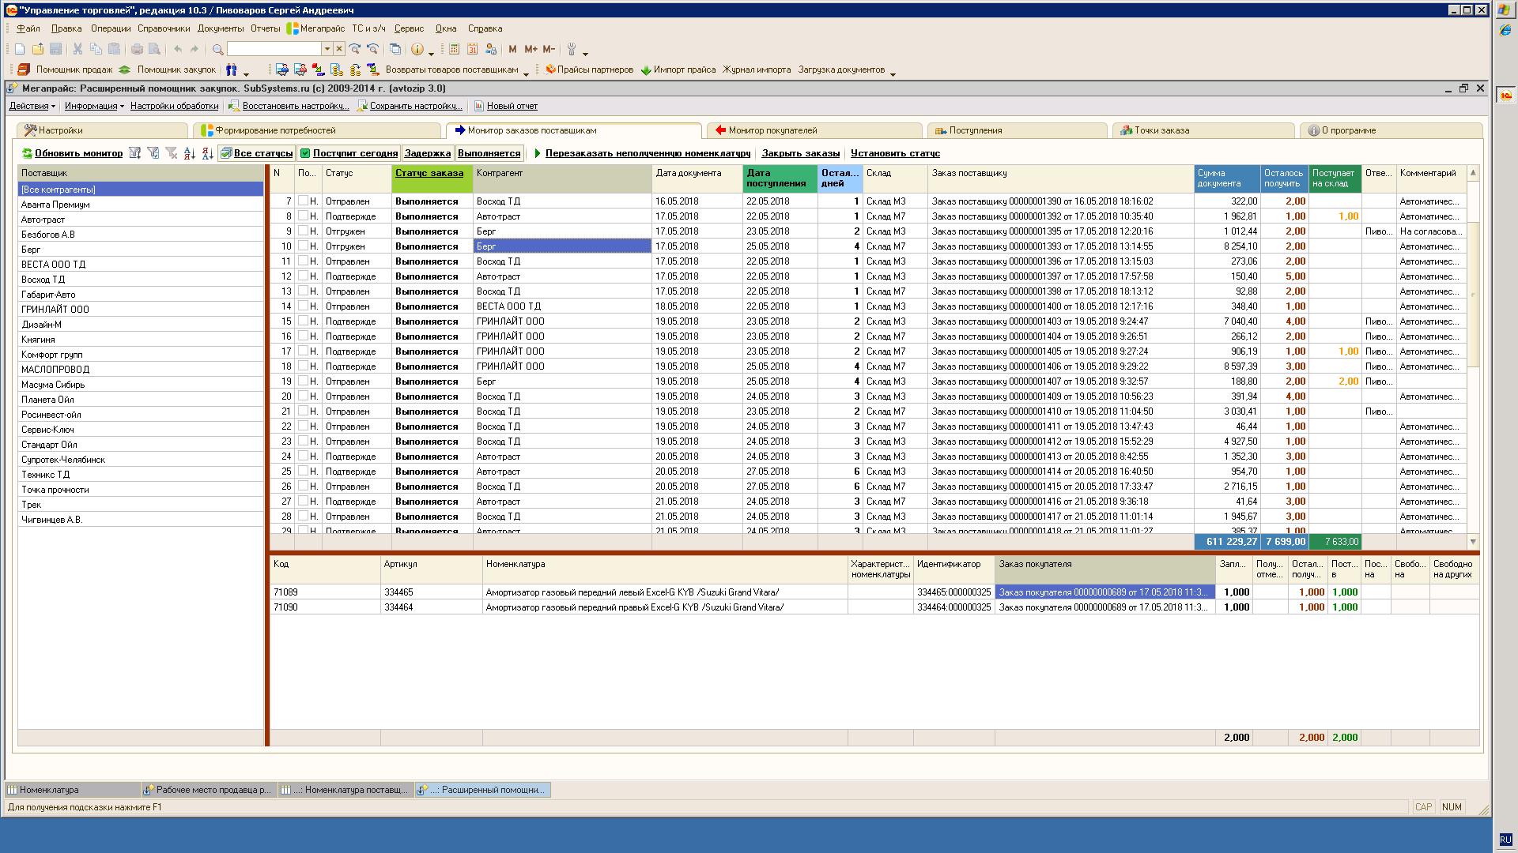Click the sort descending icon

click(207, 153)
